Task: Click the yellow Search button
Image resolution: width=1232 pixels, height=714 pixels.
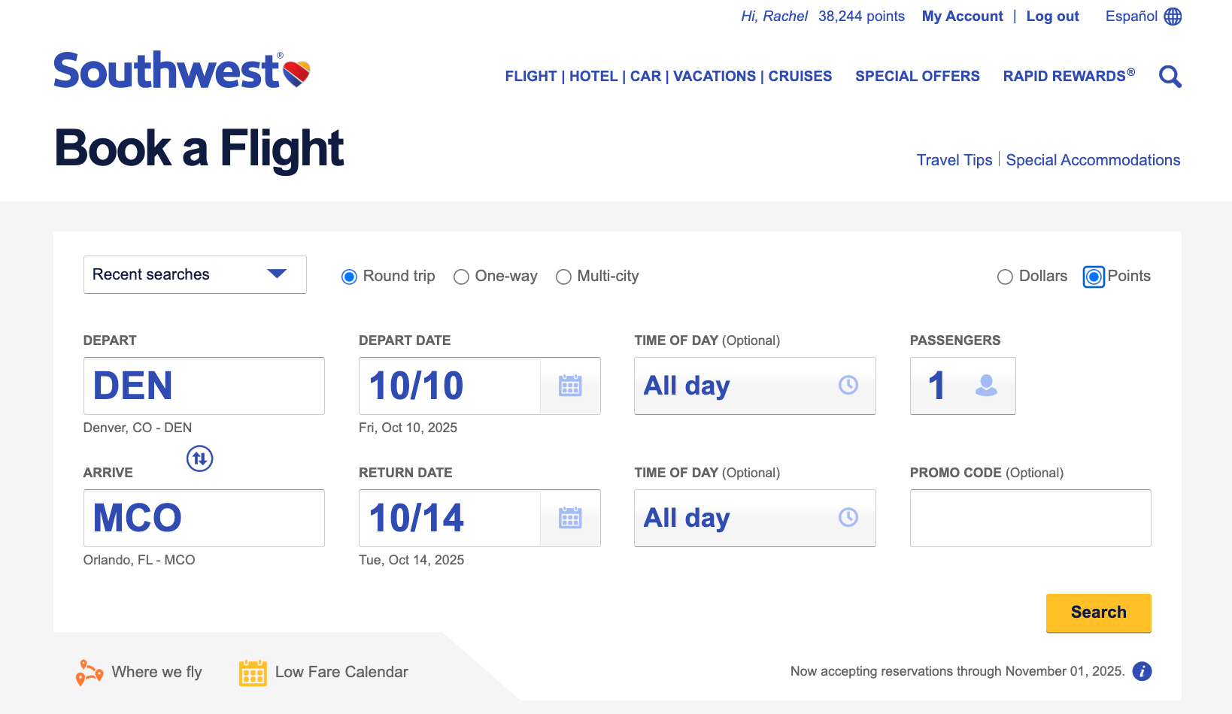Action: click(x=1098, y=613)
